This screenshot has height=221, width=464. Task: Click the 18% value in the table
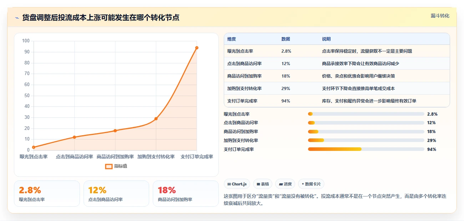(x=286, y=76)
